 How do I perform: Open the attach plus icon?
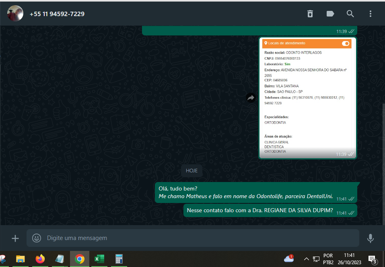15,238
